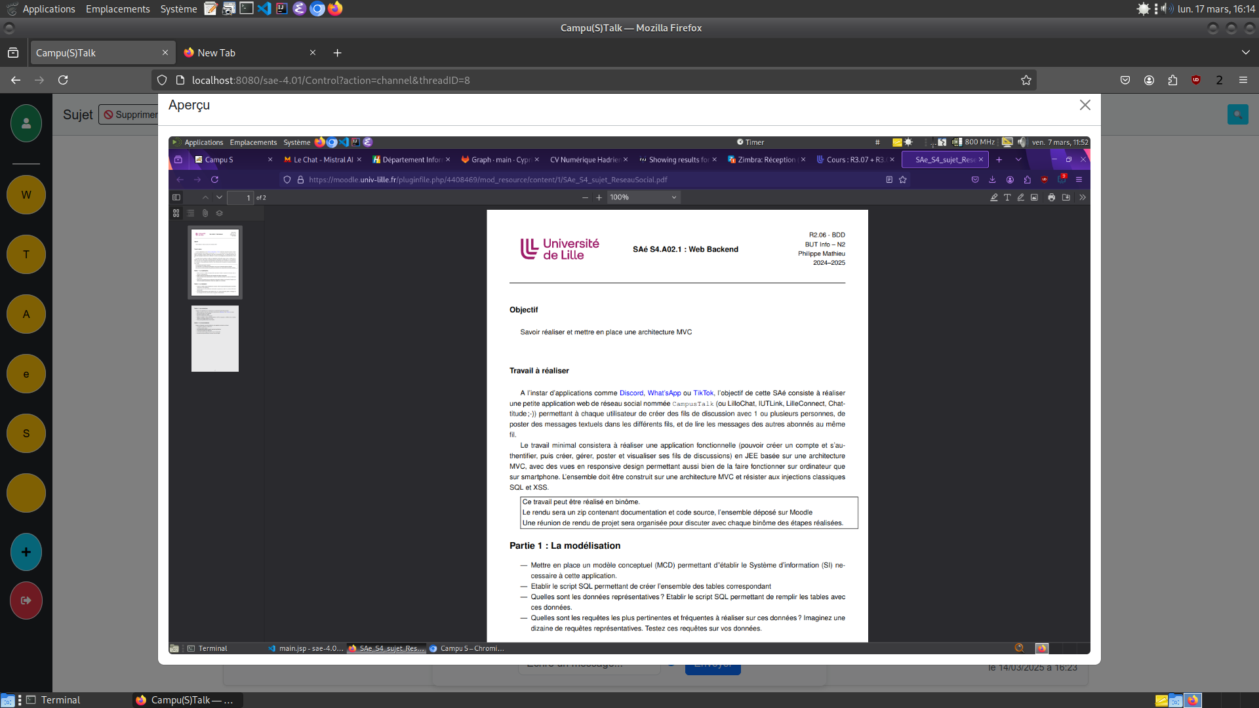This screenshot has width=1259, height=708.
Task: Bookmark this page with the star icon
Action: [x=1026, y=80]
